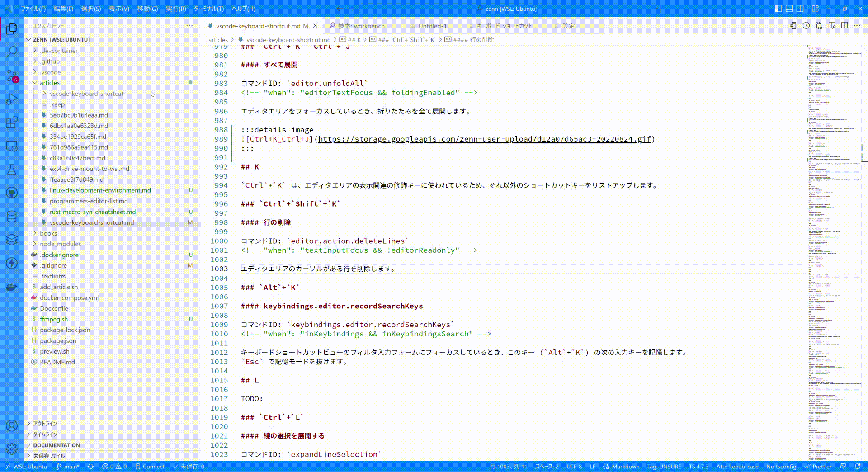Toggle panel layout icon in title bar
The image size is (868, 472).
[x=789, y=9]
